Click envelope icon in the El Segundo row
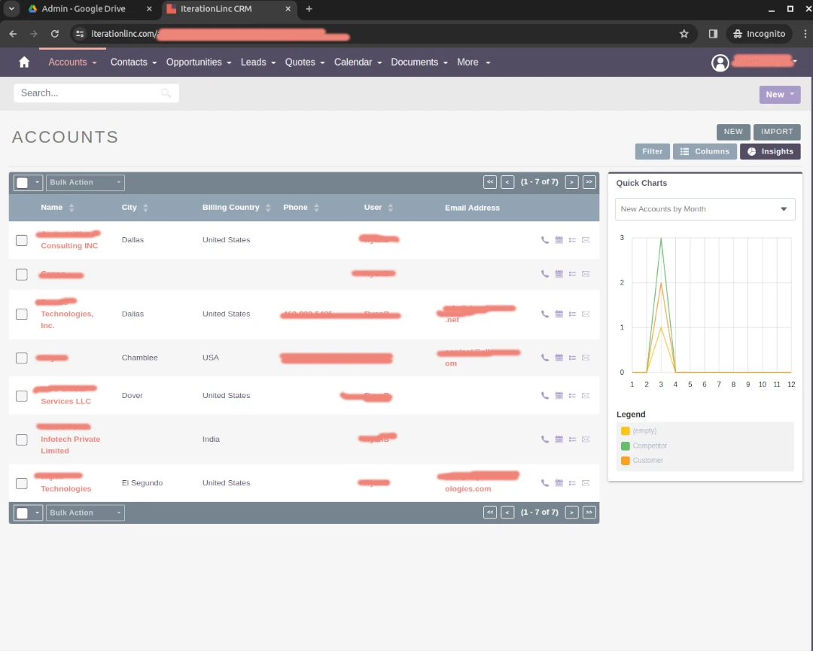Viewport: 813px width, 651px height. pos(586,483)
